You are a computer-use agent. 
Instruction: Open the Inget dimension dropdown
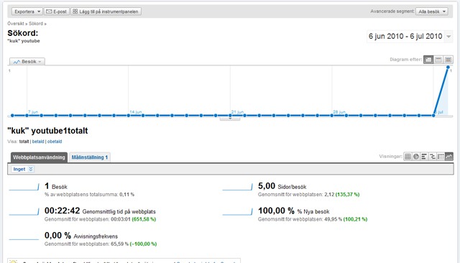click(22, 169)
